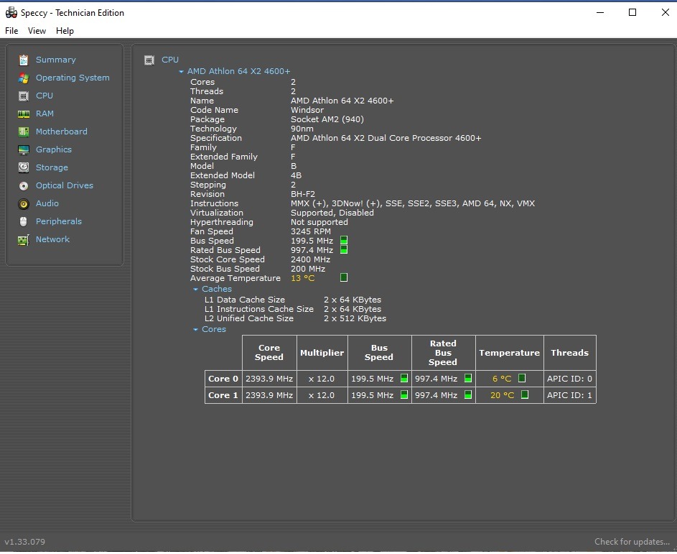The height and width of the screenshot is (554, 677).
Task: Open the Optical Drives section
Action: pos(65,186)
